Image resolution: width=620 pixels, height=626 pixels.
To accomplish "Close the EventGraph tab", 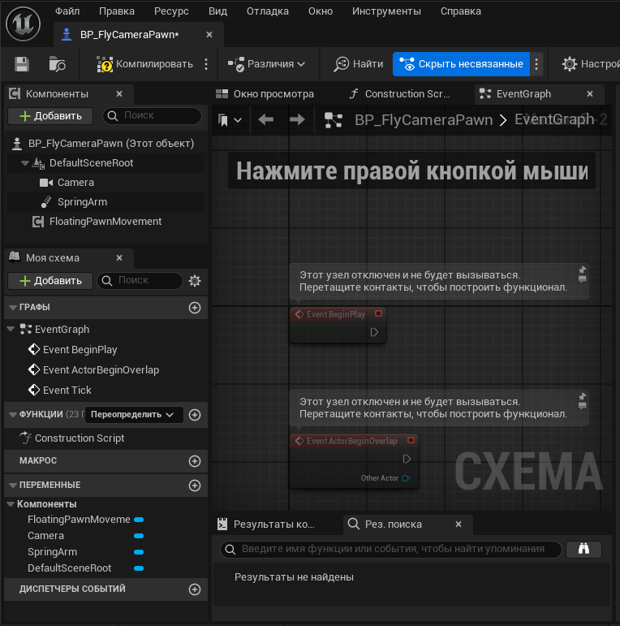I will click(x=590, y=94).
